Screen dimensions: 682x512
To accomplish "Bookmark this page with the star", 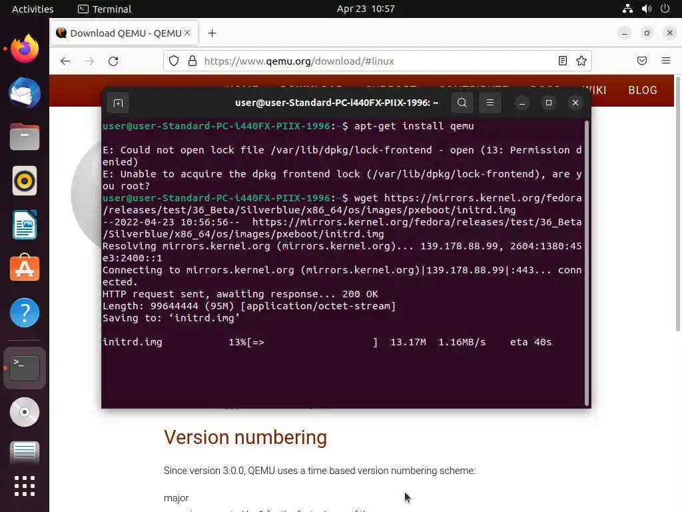I will click(581, 61).
